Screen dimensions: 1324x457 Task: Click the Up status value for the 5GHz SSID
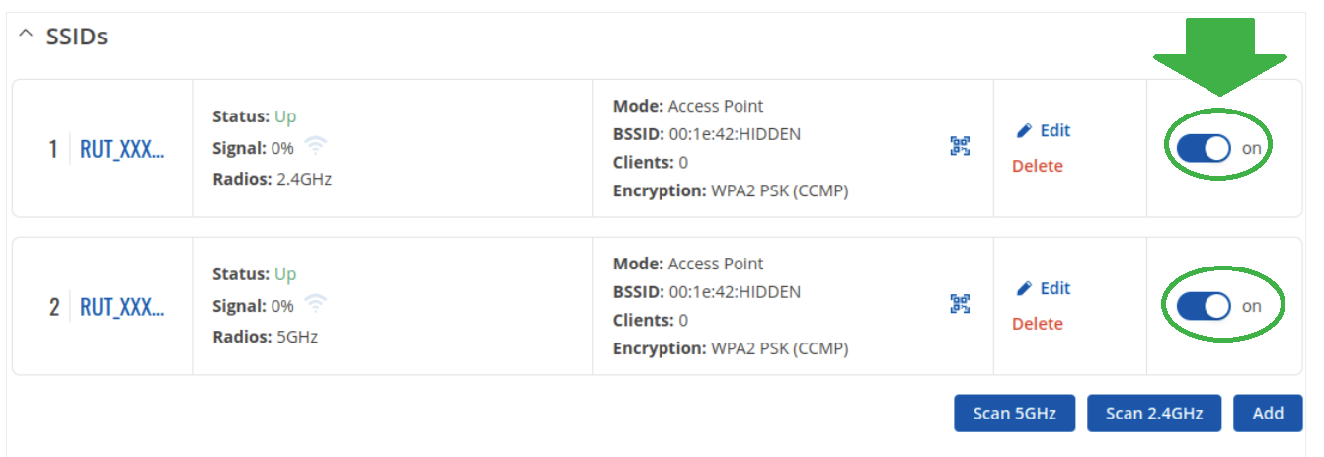pos(285,273)
